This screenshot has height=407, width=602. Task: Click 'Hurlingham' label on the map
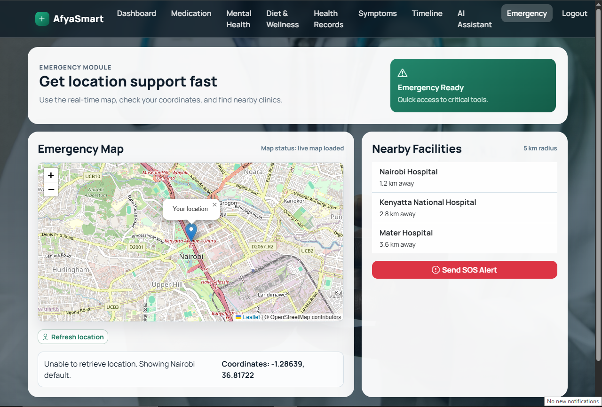click(71, 270)
